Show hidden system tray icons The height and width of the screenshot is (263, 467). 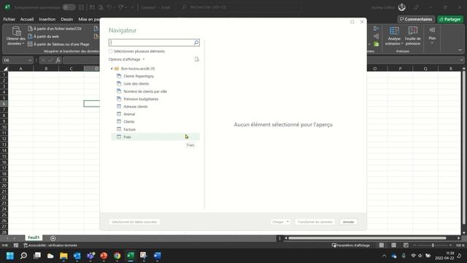pos(385,256)
